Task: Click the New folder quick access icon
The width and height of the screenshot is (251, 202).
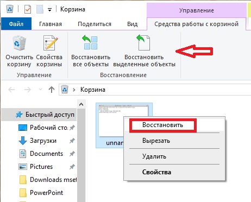Action: point(40,9)
